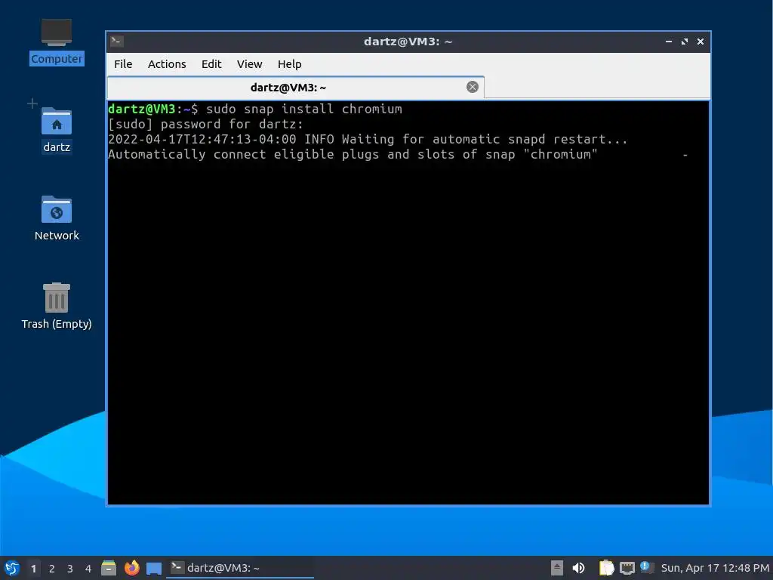
Task: Open the network connection tray icon
Action: 627,568
